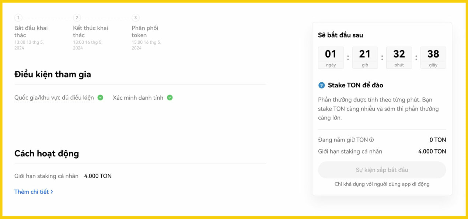Click the step 2 circle marker
This screenshot has width=468, height=219.
(77, 18)
